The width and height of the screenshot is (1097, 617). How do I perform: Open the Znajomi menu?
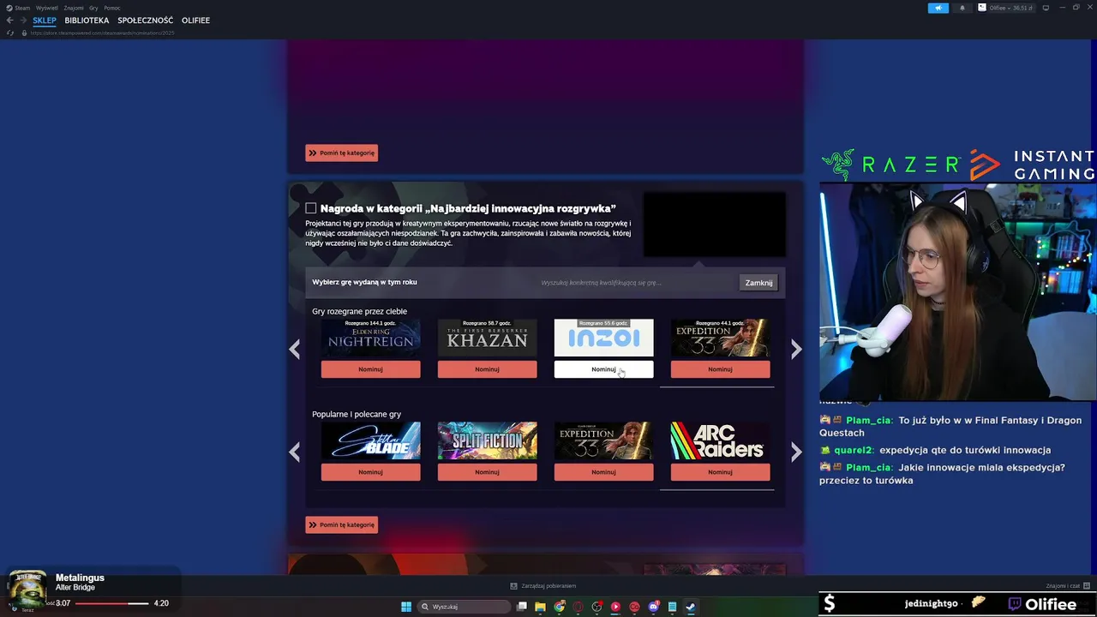pyautogui.click(x=74, y=8)
